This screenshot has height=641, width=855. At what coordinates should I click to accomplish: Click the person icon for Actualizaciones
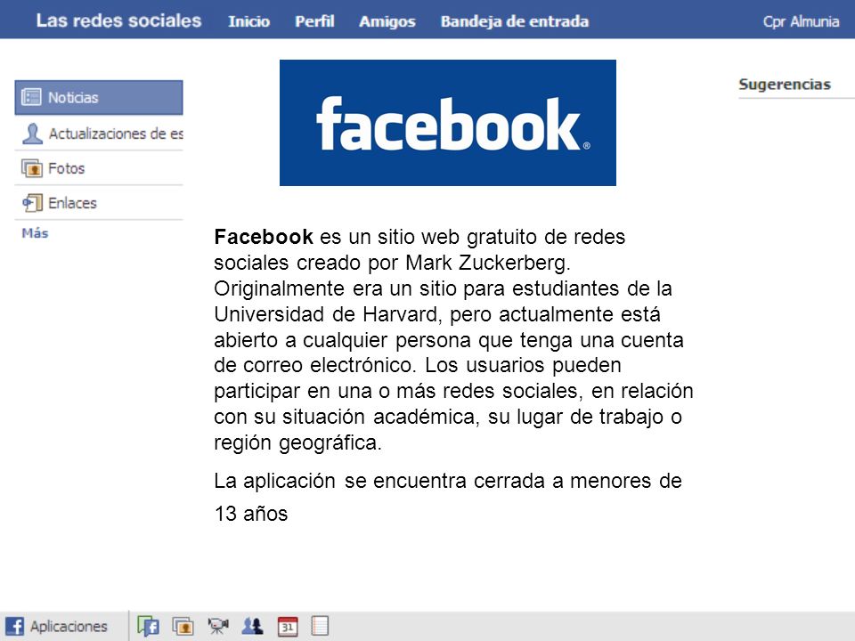tap(32, 134)
